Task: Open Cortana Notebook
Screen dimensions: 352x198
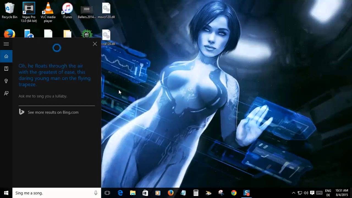Action: pyautogui.click(x=6, y=69)
